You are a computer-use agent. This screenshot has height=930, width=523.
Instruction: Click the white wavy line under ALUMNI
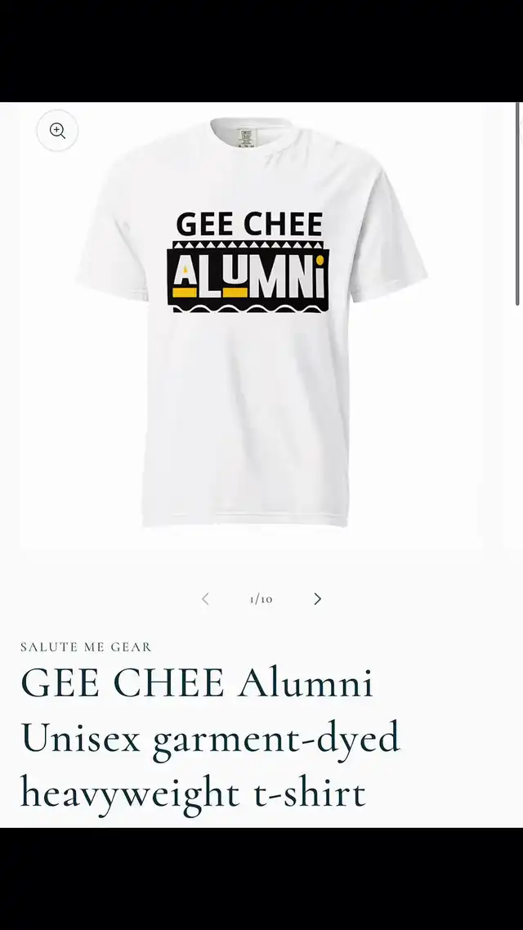[x=249, y=307]
